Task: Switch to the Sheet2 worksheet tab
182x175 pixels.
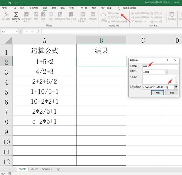Action: [34, 169]
